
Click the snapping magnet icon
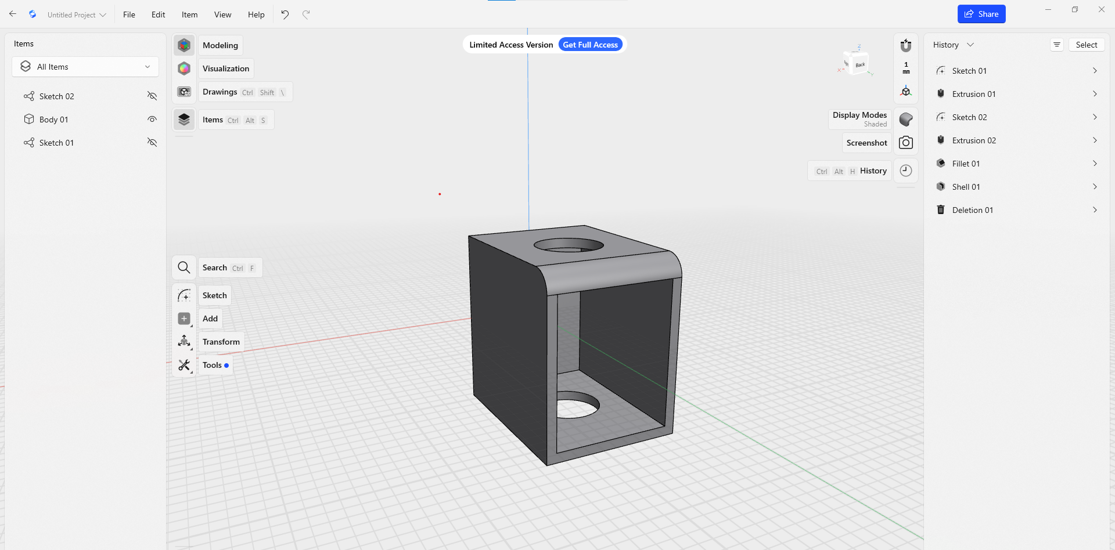(x=906, y=45)
